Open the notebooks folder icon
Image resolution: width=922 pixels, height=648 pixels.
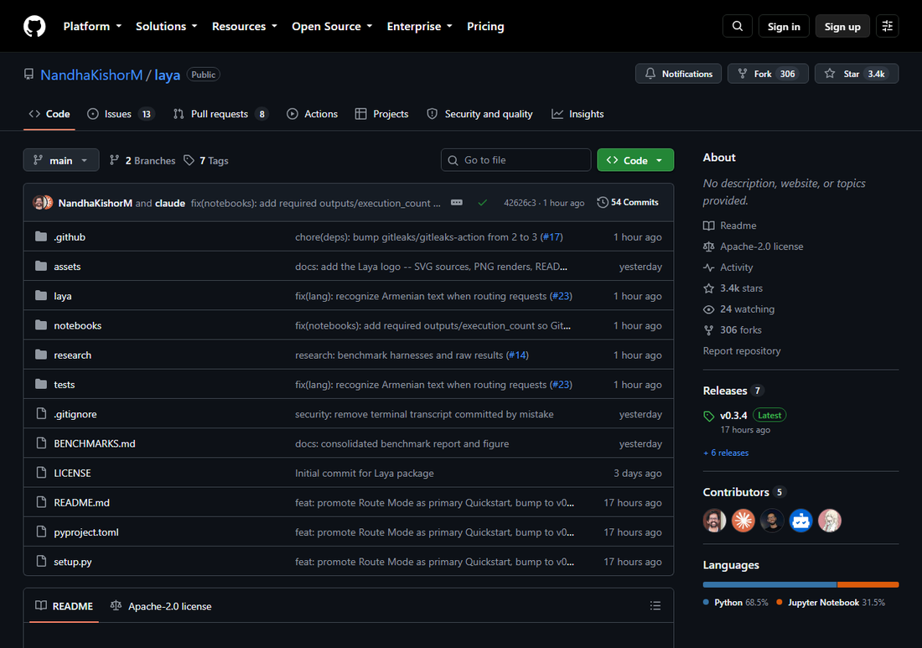pos(40,325)
